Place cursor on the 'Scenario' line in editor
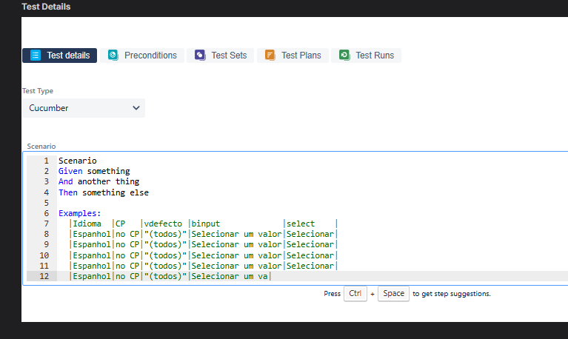 point(78,161)
